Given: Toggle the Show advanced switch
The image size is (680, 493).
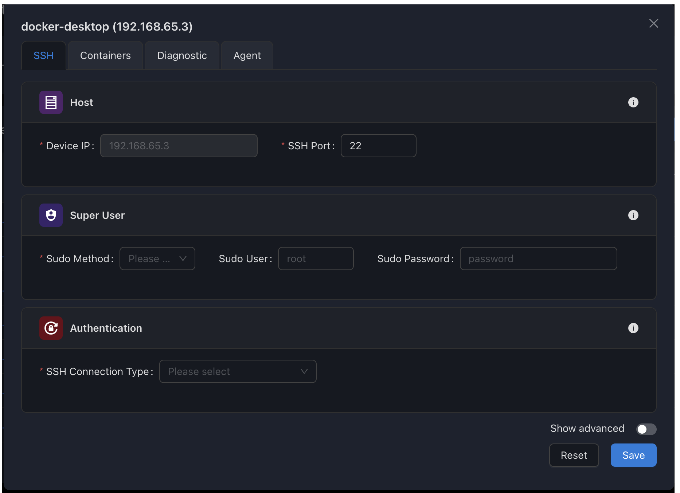Looking at the screenshot, I should [646, 429].
